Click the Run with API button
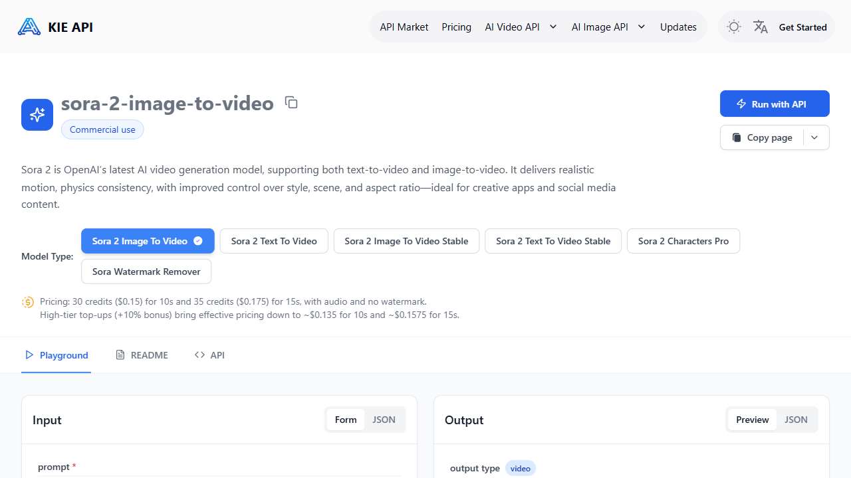The height and width of the screenshot is (478, 851). [x=775, y=104]
